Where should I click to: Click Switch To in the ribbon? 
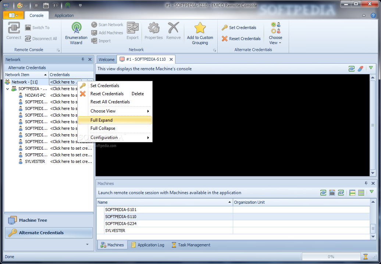click(x=37, y=28)
